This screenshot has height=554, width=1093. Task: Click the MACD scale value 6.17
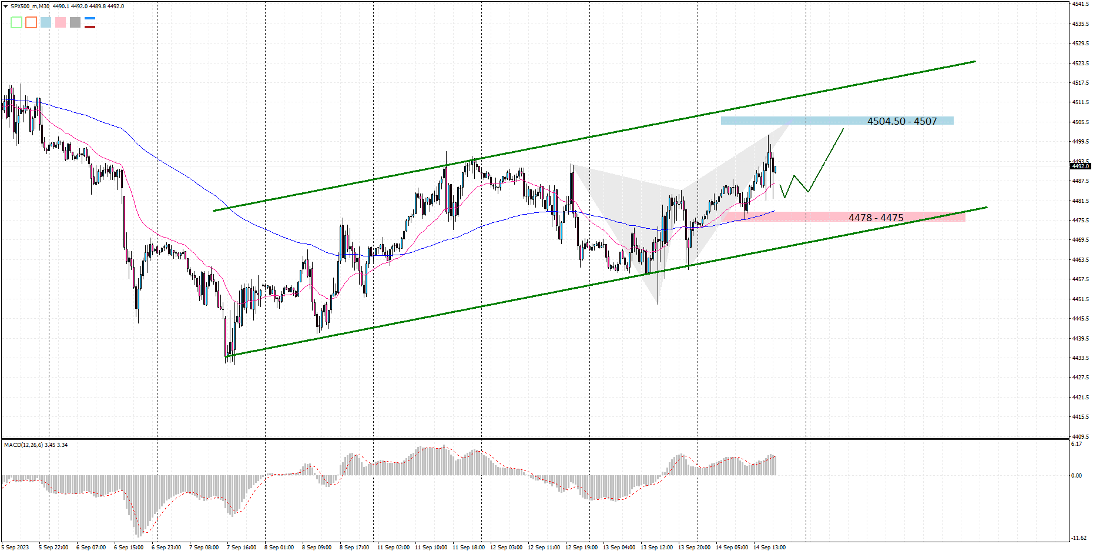pos(1077,444)
